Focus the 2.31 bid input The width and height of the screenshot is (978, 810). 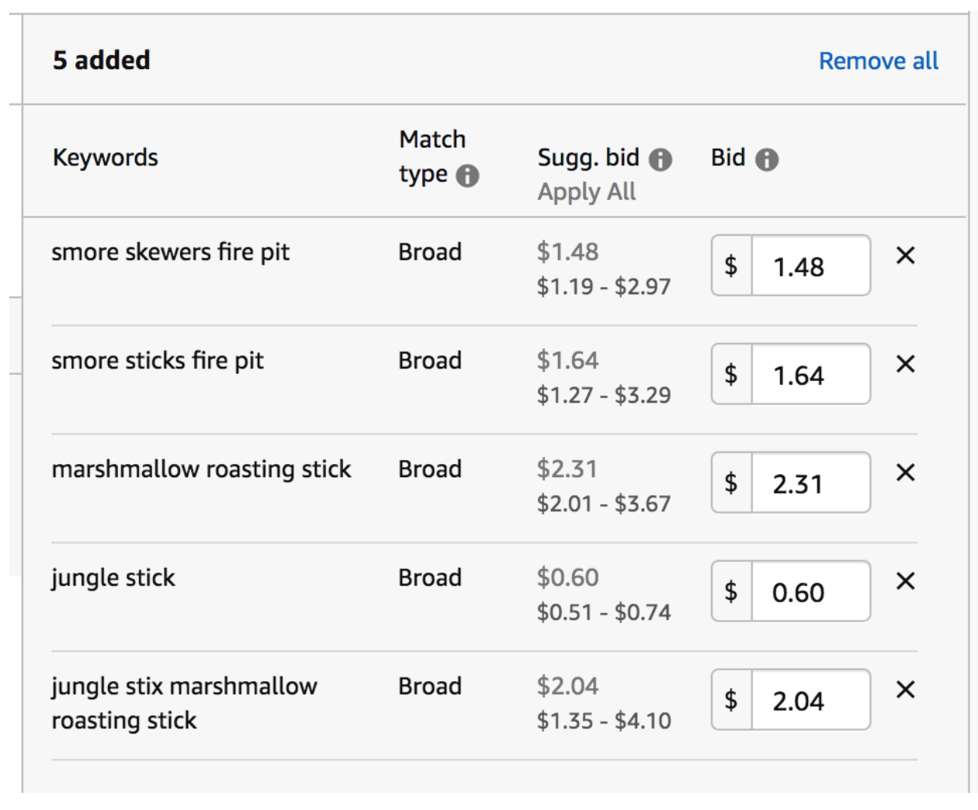click(x=811, y=483)
